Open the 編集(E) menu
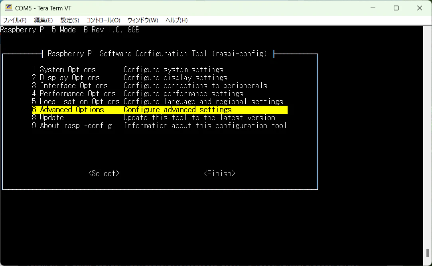This screenshot has width=432, height=266. click(x=43, y=20)
